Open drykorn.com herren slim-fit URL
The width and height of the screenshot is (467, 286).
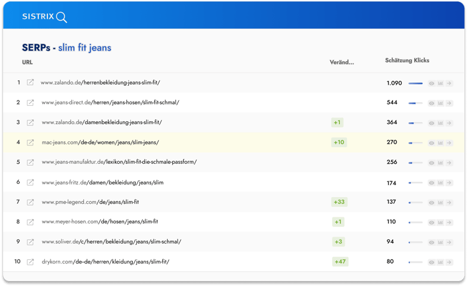[x=105, y=262]
